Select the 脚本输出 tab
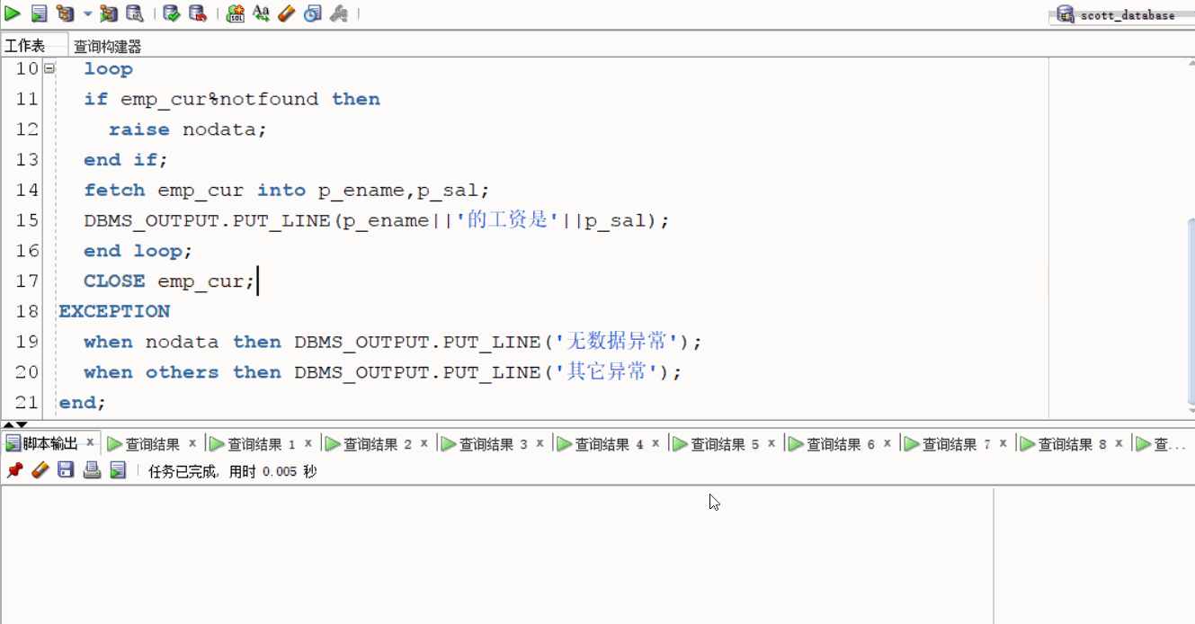This screenshot has width=1195, height=624. pos(49,443)
